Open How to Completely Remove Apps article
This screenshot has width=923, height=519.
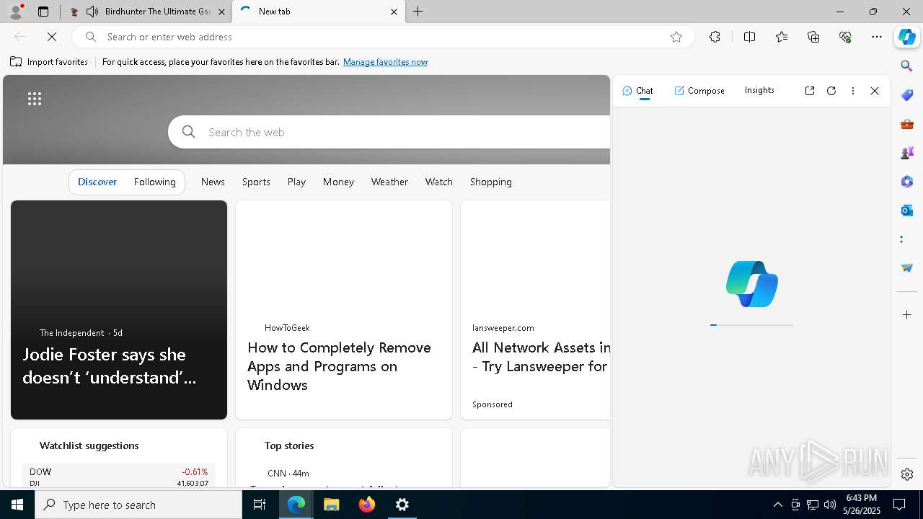pyautogui.click(x=344, y=310)
